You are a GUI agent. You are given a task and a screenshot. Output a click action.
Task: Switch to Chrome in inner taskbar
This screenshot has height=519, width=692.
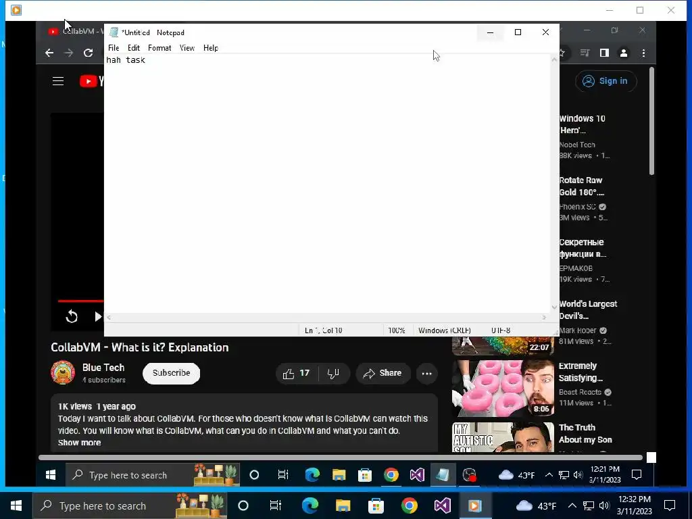pyautogui.click(x=391, y=475)
